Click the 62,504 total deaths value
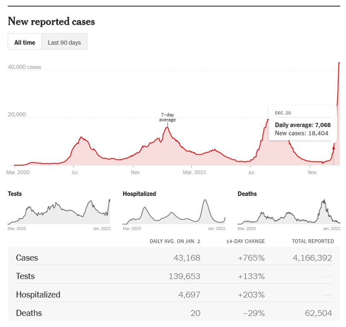The width and height of the screenshot is (346, 327). [319, 313]
